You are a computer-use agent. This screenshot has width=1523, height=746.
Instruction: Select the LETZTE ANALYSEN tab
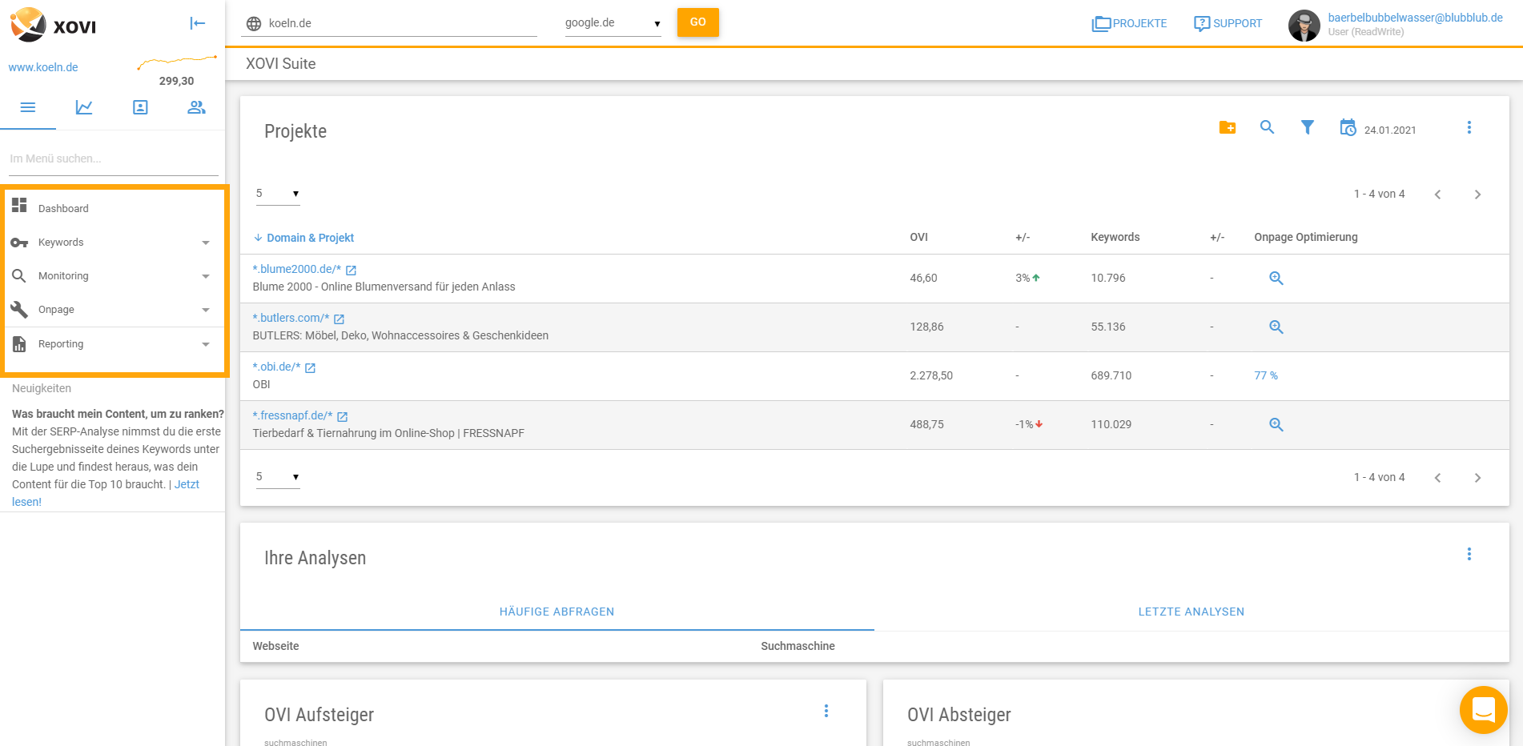[x=1191, y=612]
